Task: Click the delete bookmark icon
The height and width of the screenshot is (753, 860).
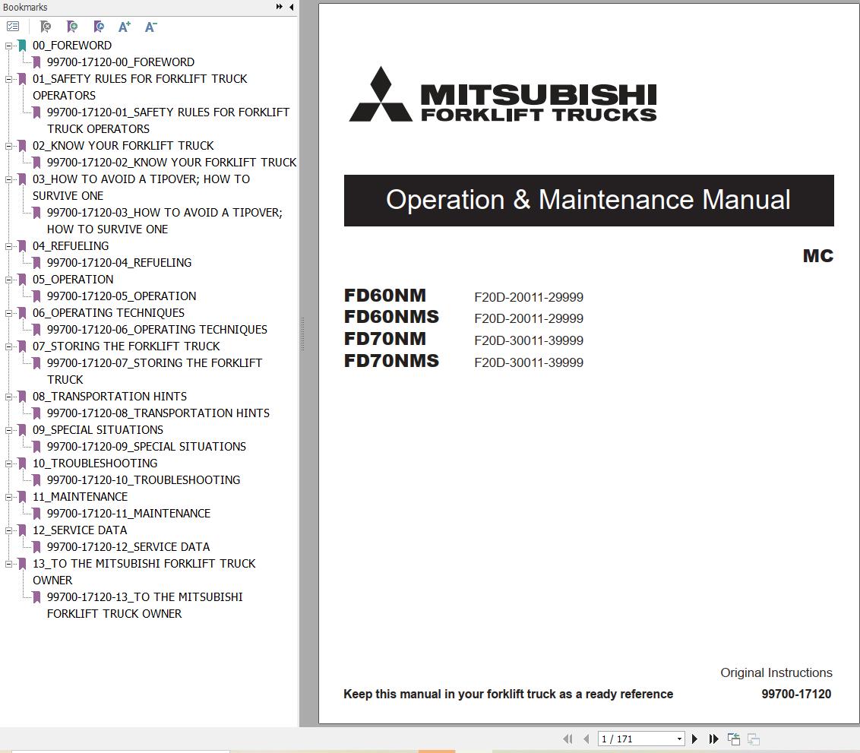Action: pos(46,27)
